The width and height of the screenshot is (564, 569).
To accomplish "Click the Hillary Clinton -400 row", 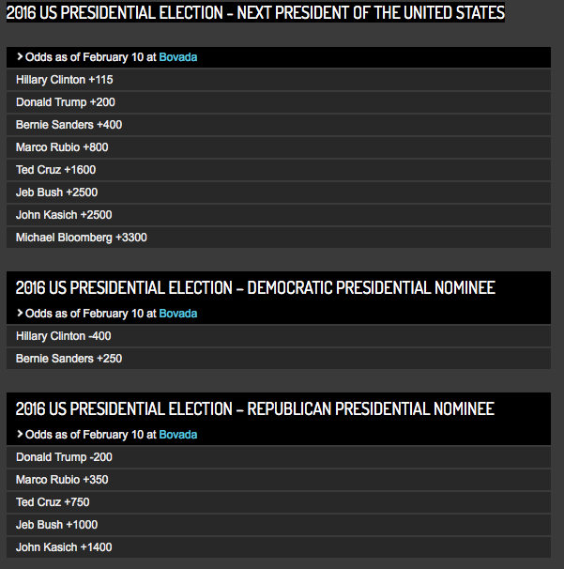I will (279, 336).
